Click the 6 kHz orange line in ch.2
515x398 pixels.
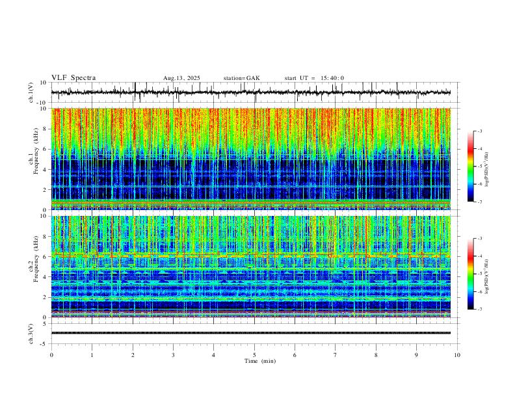pyautogui.click(x=251, y=255)
